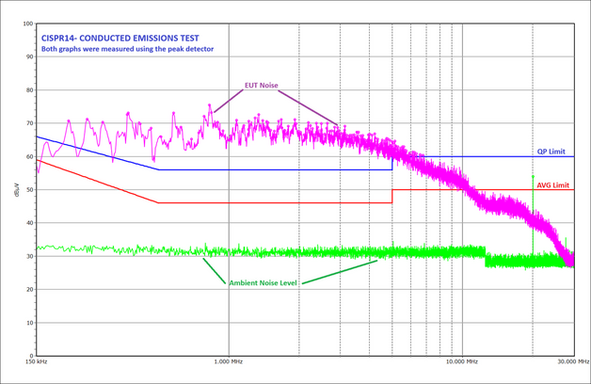Click the 10.000 MHz x-axis label
The image size is (591, 384).
[x=461, y=360]
